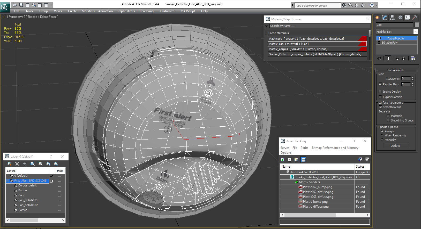
Task: Click the Shaded + Edged Faces viewport label
Action: tap(42, 17)
